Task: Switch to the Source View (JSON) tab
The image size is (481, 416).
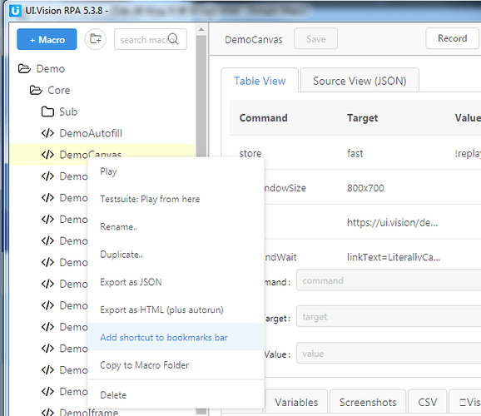Action: point(360,81)
